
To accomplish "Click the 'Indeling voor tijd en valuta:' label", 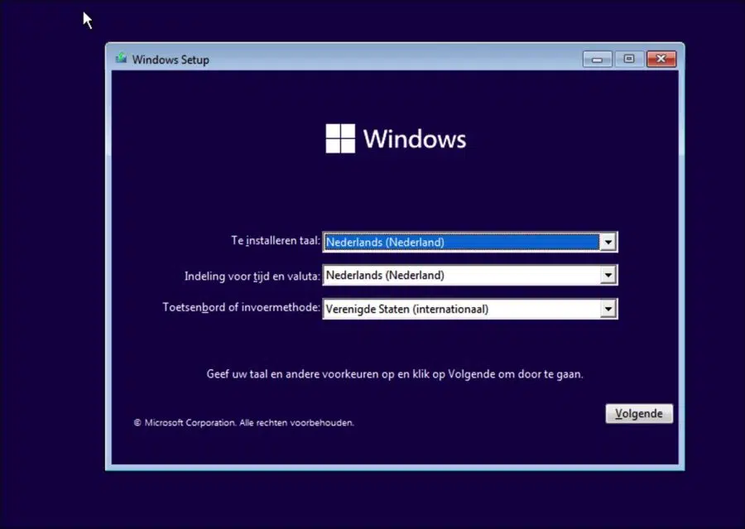I will tap(252, 277).
